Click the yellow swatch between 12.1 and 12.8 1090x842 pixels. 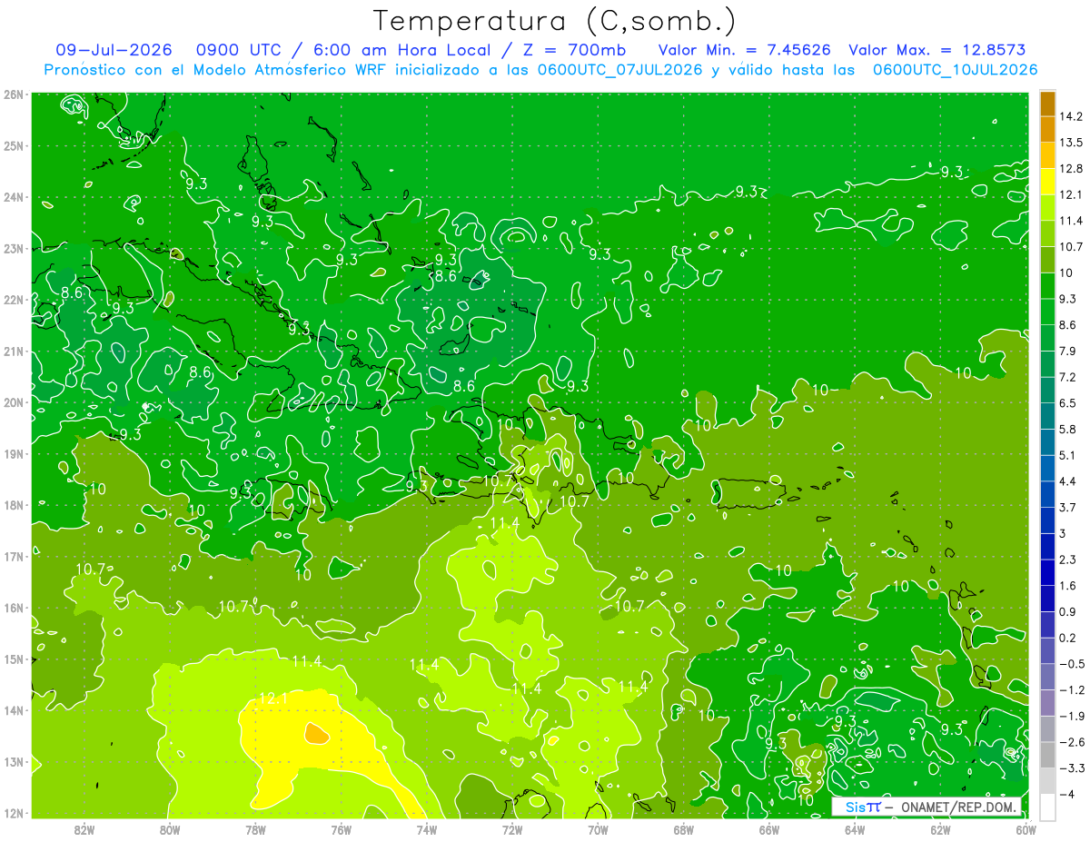point(1047,182)
